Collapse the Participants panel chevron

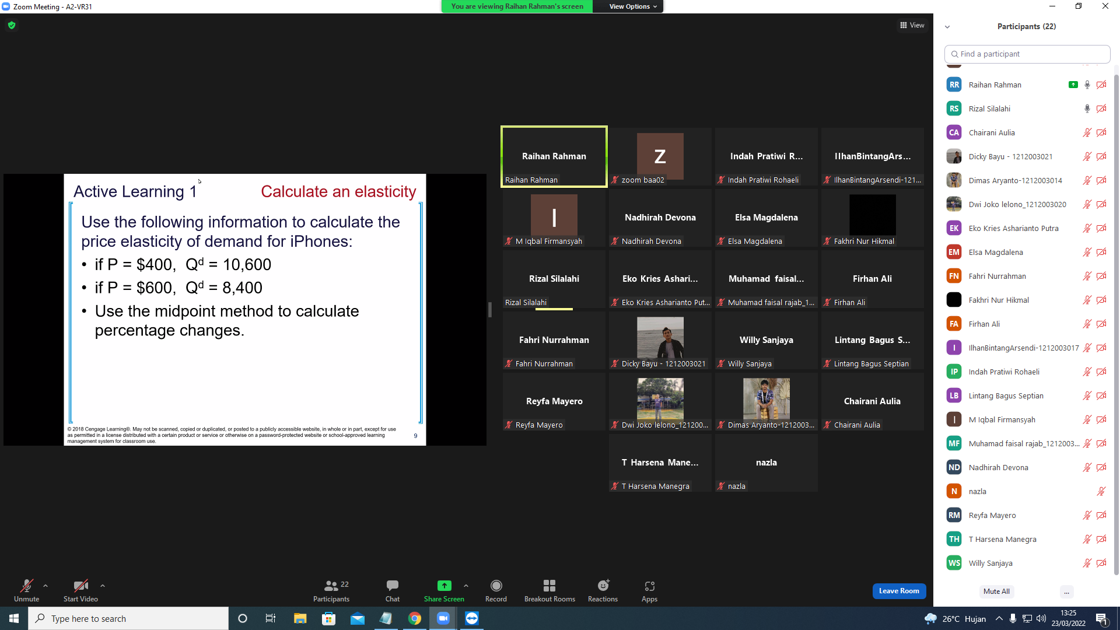(x=947, y=27)
